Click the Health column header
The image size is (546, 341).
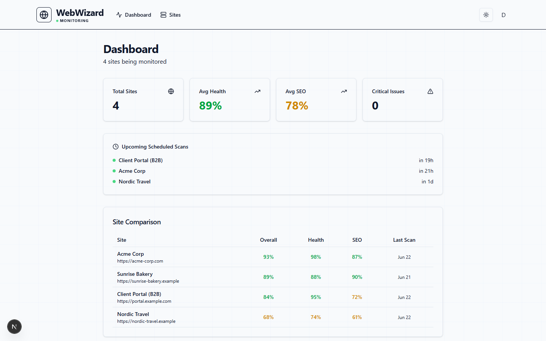point(316,240)
